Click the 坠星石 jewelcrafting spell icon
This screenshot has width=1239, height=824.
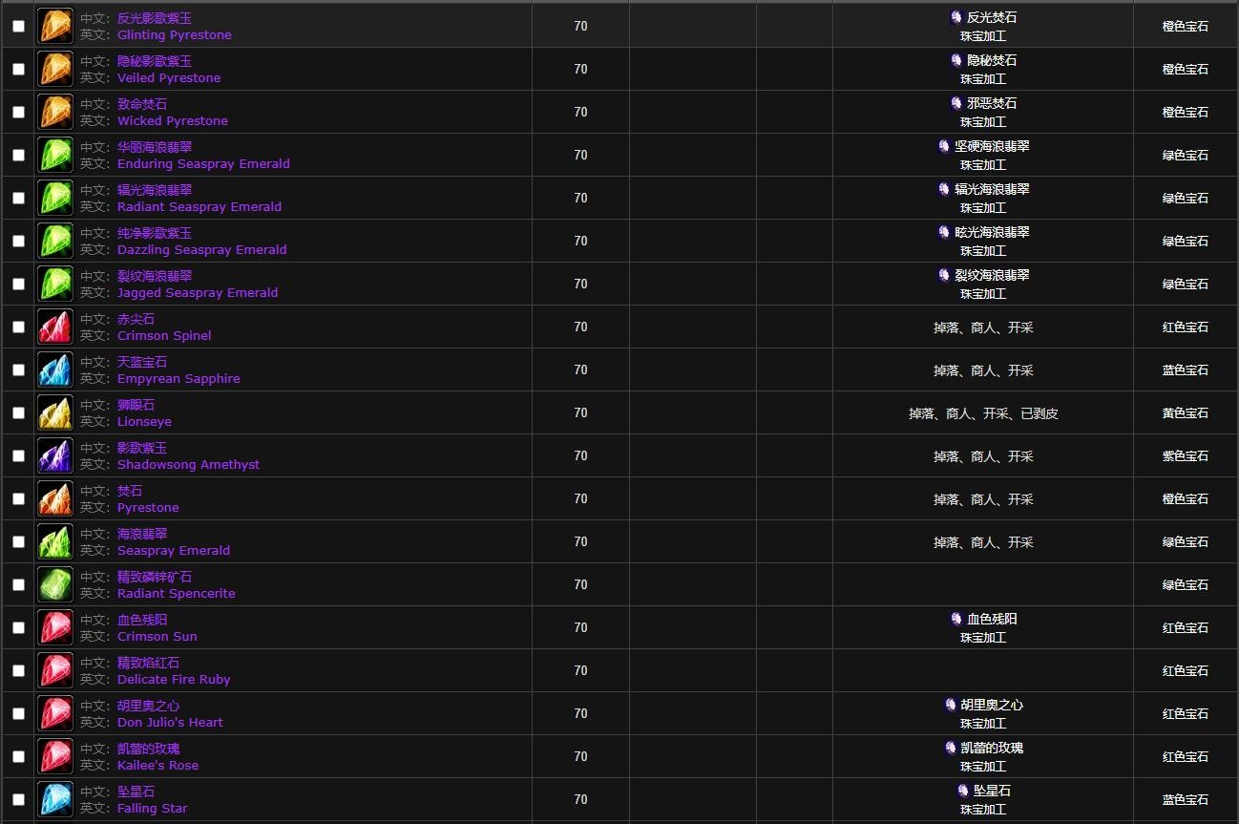click(963, 791)
